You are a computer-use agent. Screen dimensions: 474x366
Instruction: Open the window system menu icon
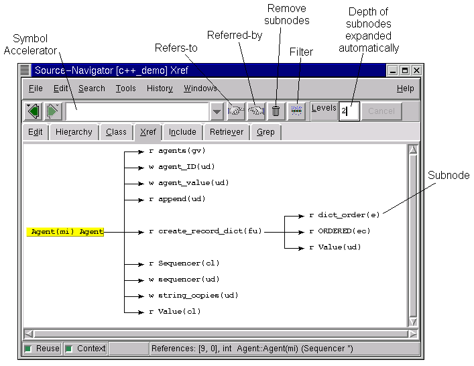tap(25, 70)
